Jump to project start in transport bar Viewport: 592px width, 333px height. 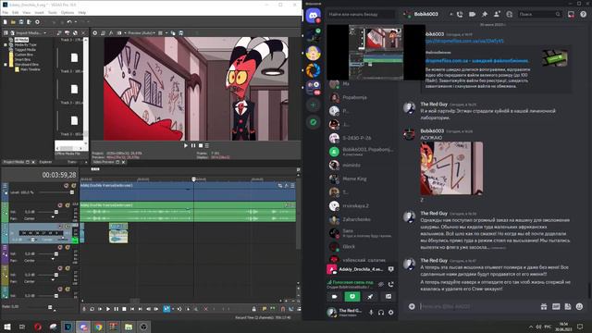(x=132, y=309)
